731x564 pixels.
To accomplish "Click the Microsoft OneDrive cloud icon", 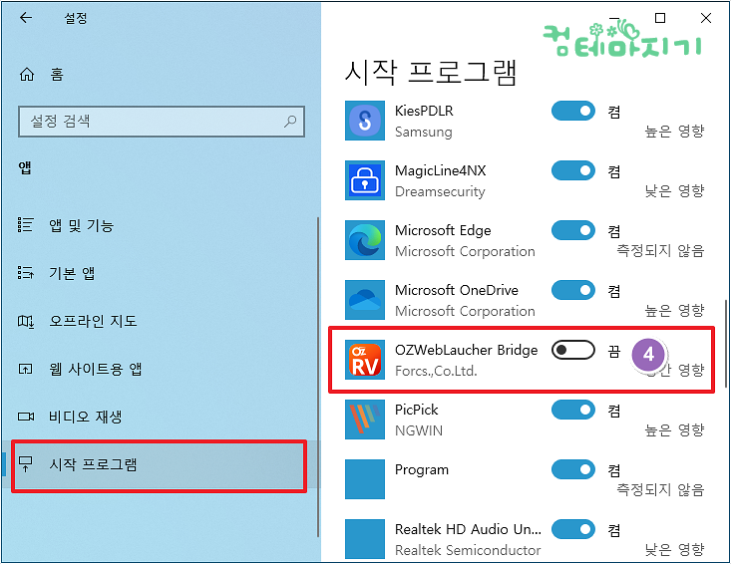I will pyautogui.click(x=365, y=300).
